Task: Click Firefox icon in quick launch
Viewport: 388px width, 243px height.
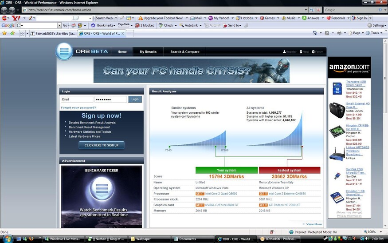Action: click(31, 239)
